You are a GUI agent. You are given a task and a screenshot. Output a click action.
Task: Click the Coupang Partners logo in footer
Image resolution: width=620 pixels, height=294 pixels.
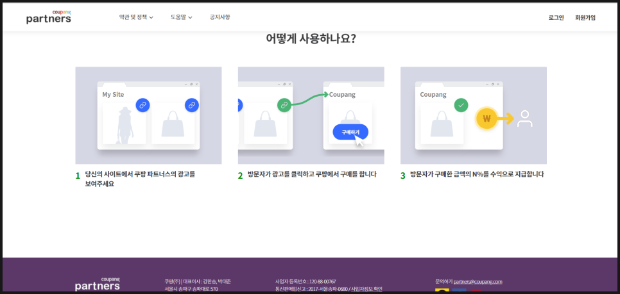(98, 284)
